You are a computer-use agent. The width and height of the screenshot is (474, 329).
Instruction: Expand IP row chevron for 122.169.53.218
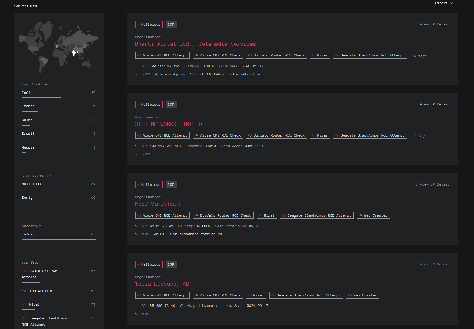(136, 66)
